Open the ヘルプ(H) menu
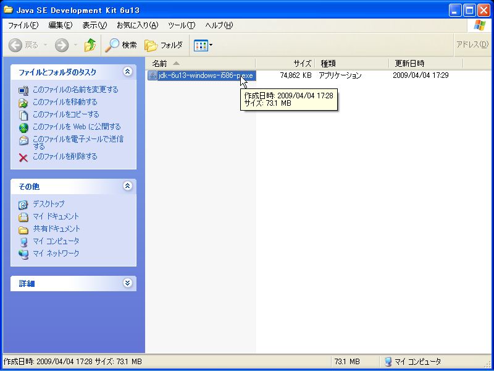 point(219,25)
